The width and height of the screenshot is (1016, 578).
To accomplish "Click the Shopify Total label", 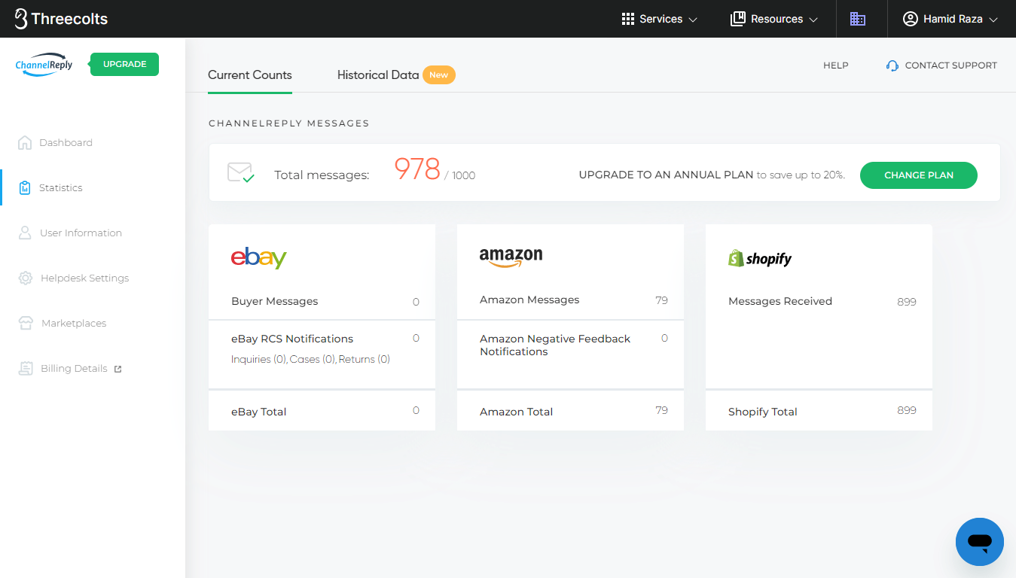I will coord(763,412).
